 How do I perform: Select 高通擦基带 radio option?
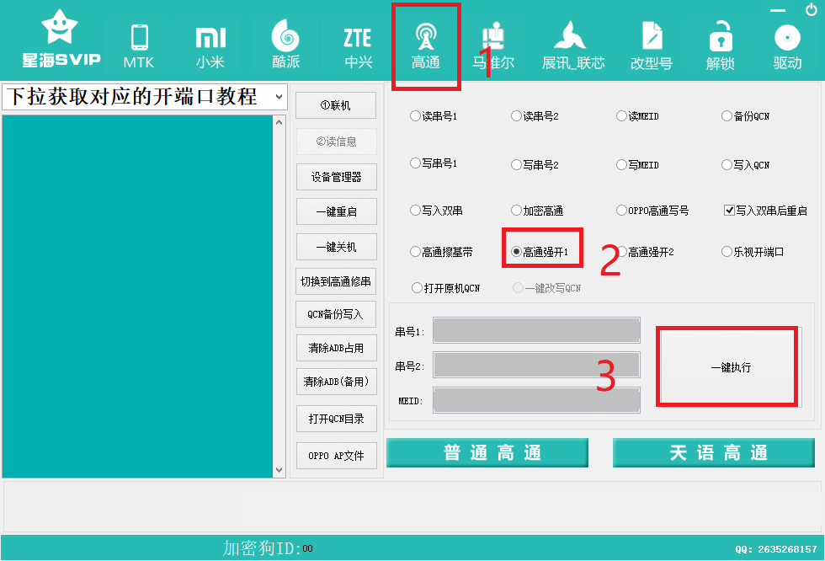coord(441,252)
